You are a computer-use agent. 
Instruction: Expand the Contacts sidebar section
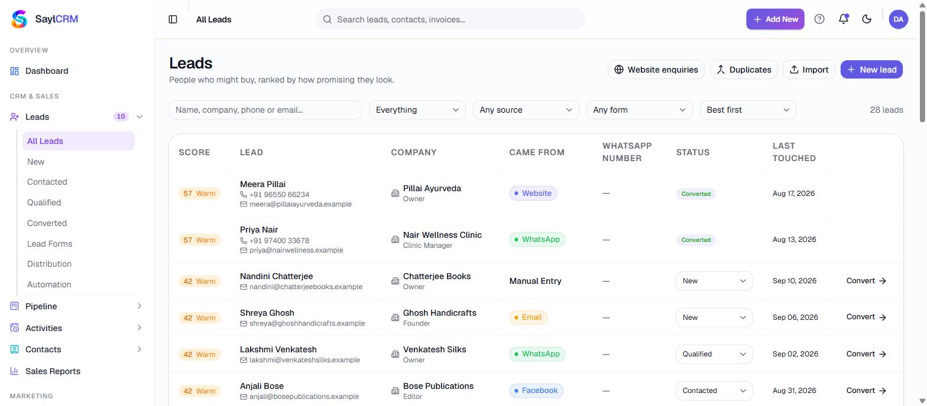pyautogui.click(x=140, y=349)
